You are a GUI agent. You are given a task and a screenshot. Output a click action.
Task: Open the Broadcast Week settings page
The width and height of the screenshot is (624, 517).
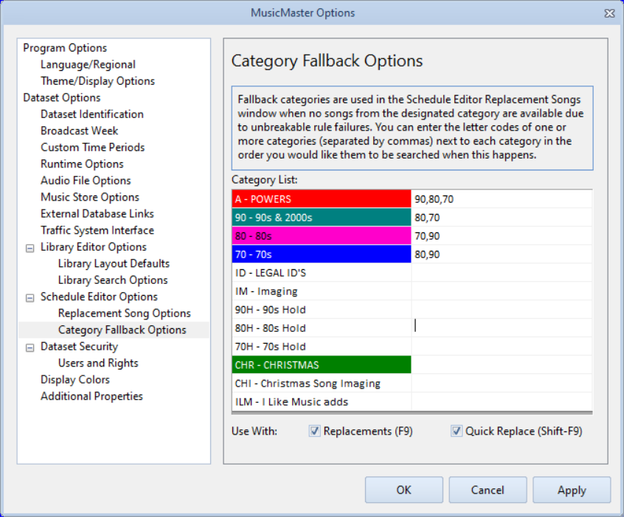coord(78,131)
